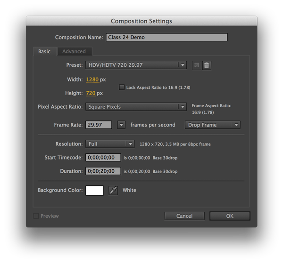Click the Frame Rate 29.97 field

[x=99, y=125]
